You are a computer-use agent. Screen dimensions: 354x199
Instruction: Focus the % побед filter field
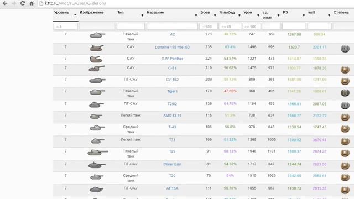[230, 27]
